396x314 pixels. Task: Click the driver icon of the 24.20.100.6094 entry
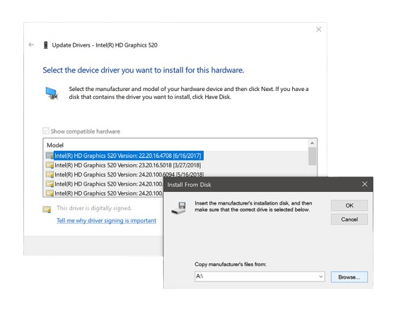coord(49,174)
